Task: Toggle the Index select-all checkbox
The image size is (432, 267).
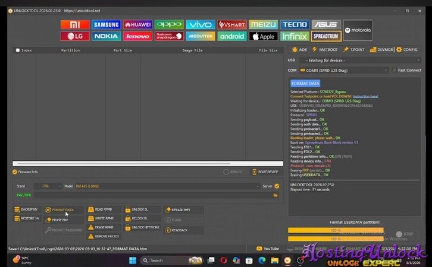Action: tap(18, 50)
